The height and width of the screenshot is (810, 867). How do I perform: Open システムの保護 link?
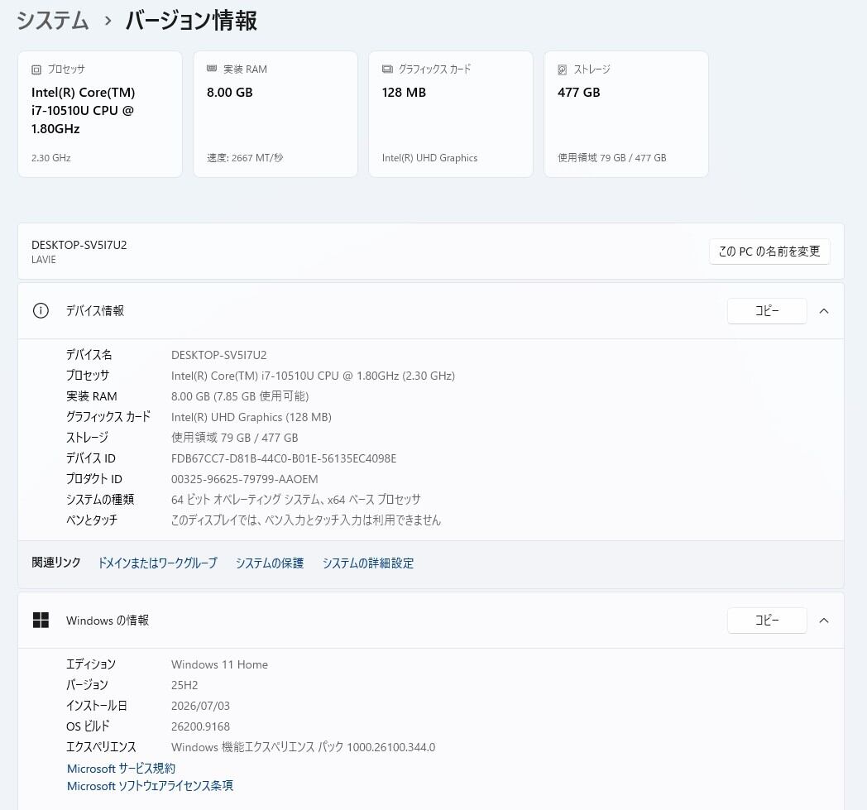click(x=270, y=563)
